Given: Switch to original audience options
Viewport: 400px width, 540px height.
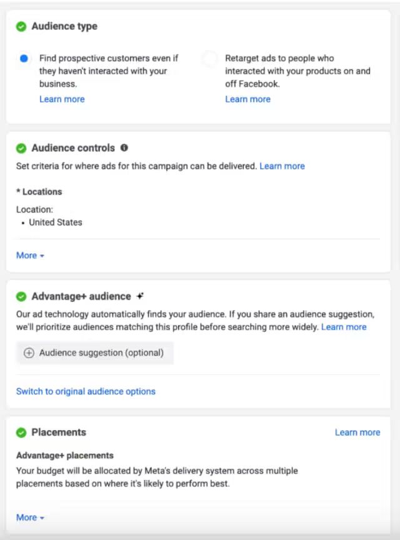Looking at the screenshot, I should coord(86,392).
